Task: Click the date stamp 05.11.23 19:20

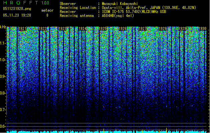Action: click(17, 15)
